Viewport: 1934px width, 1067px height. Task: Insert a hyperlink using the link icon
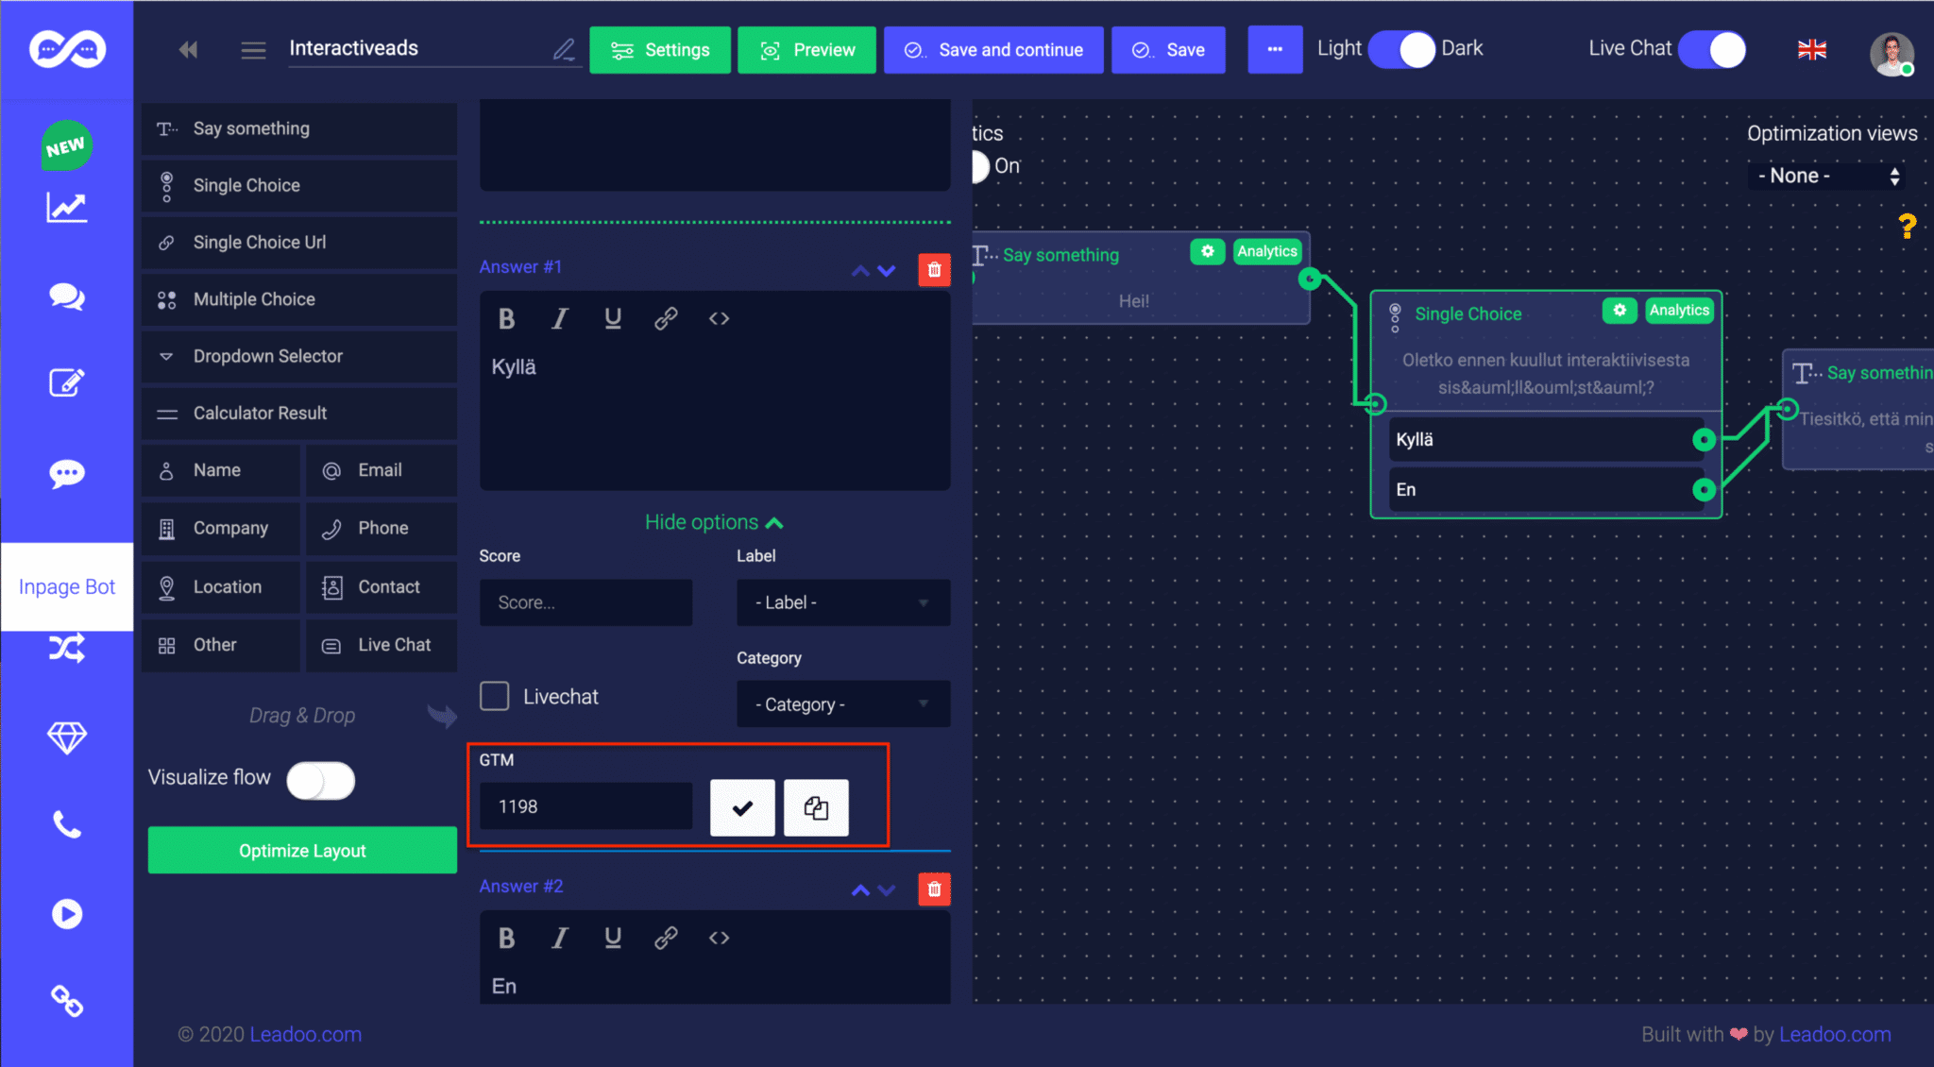(x=666, y=318)
